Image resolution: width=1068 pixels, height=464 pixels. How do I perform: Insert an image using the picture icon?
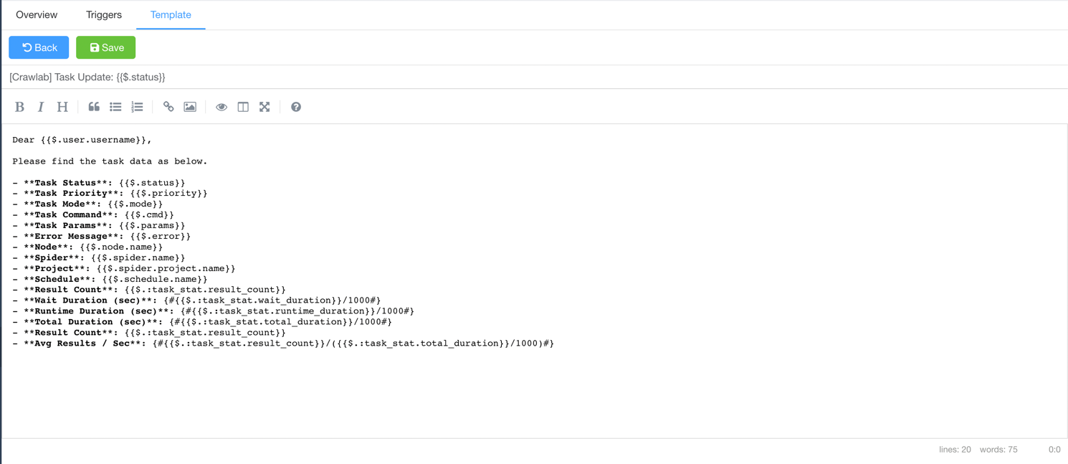pos(190,107)
